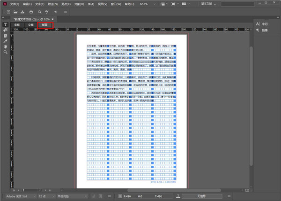Open the 段落 (Paragraph) panel
The width and height of the screenshot is (281, 201).
point(264,30)
